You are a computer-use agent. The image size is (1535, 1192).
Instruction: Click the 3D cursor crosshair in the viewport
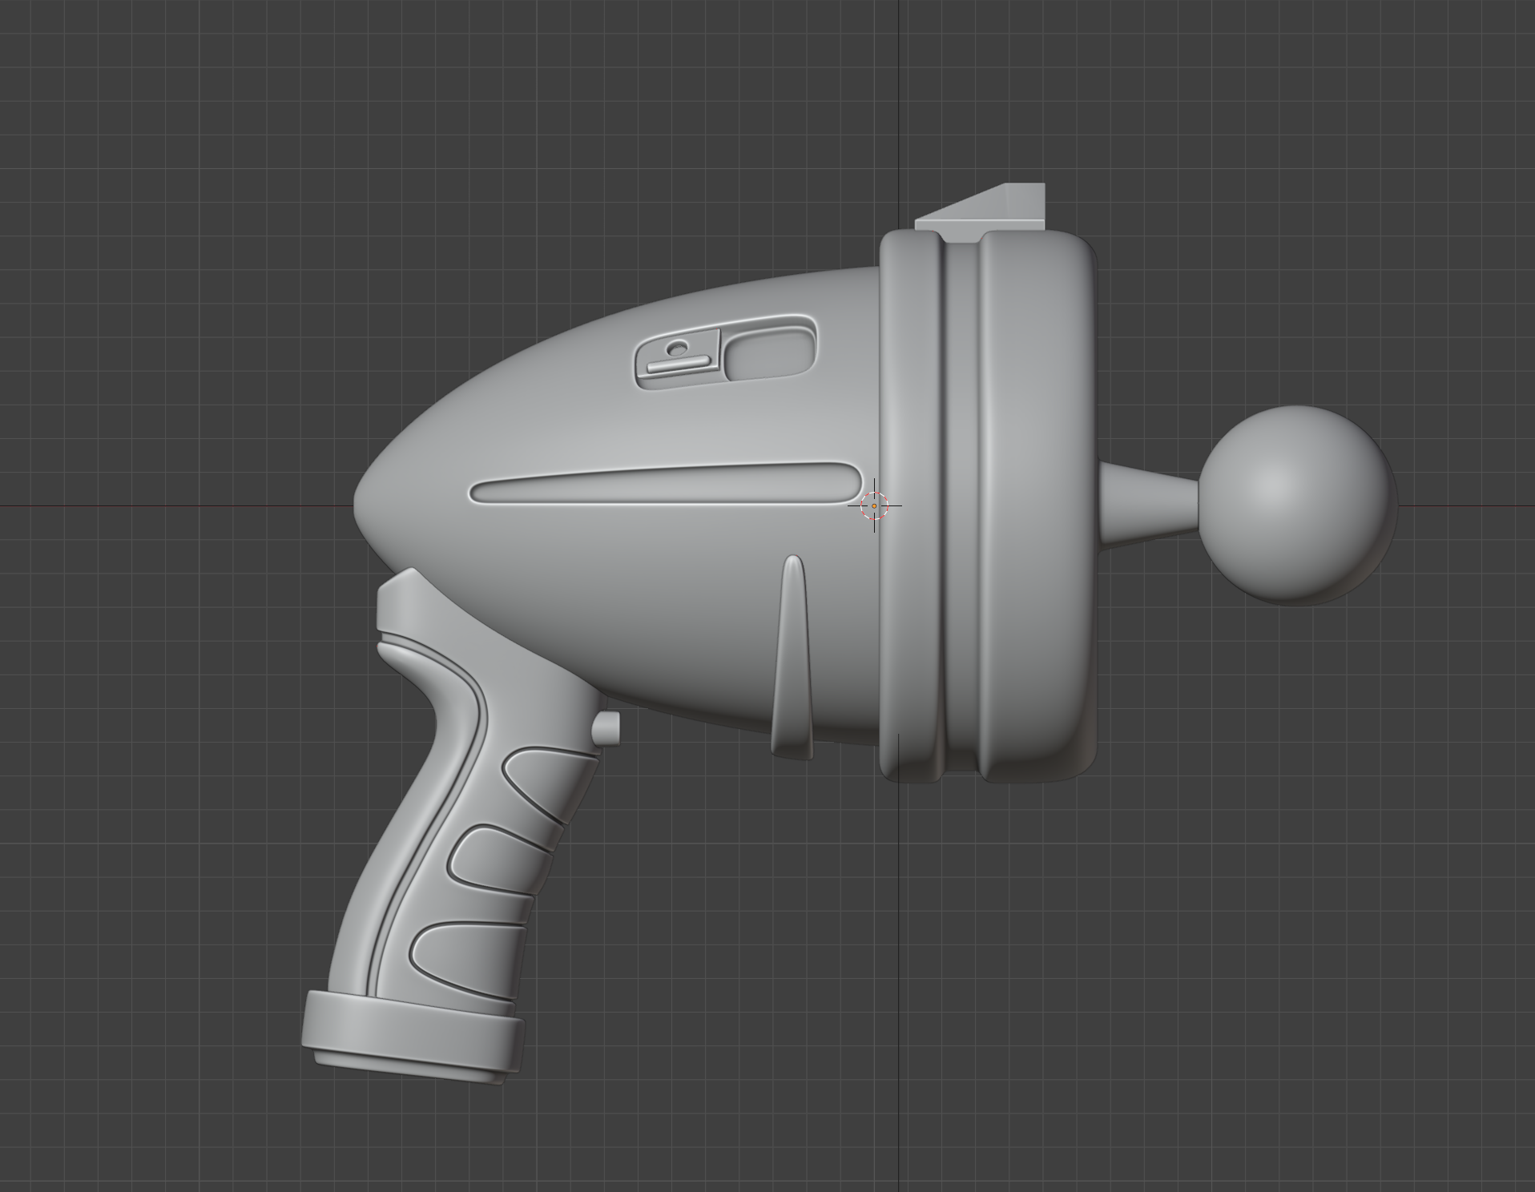click(x=874, y=505)
